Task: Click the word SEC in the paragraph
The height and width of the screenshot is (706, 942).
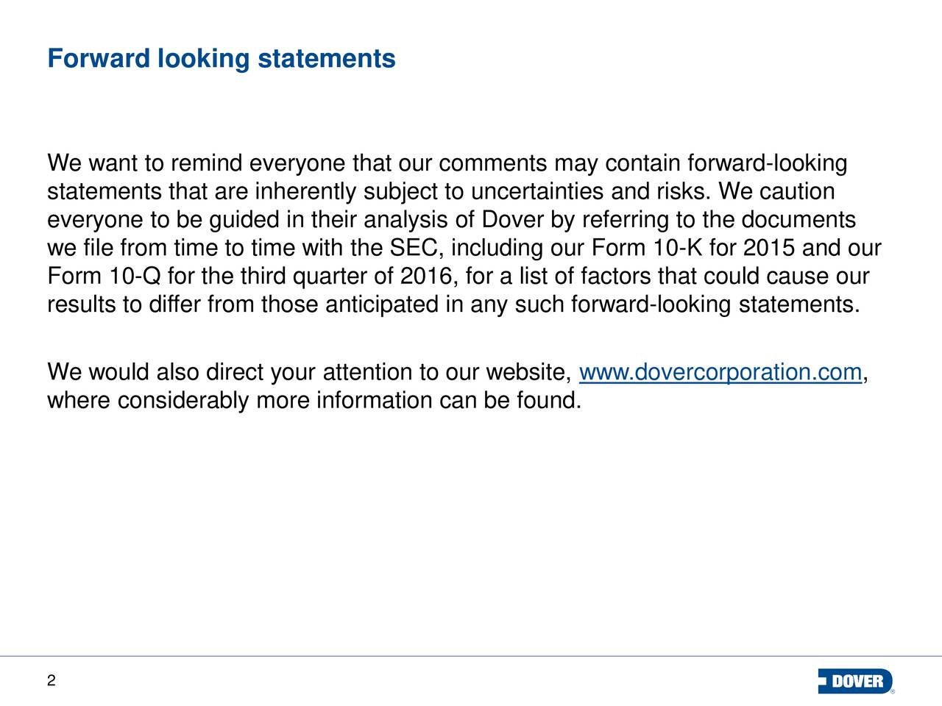Action: 413,250
